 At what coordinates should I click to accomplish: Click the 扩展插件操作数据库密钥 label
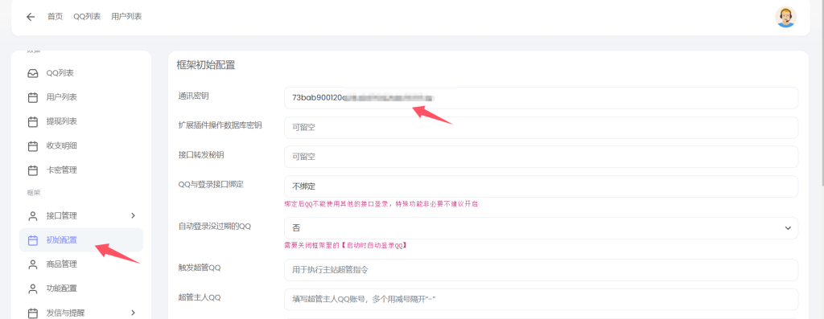pyautogui.click(x=220, y=125)
